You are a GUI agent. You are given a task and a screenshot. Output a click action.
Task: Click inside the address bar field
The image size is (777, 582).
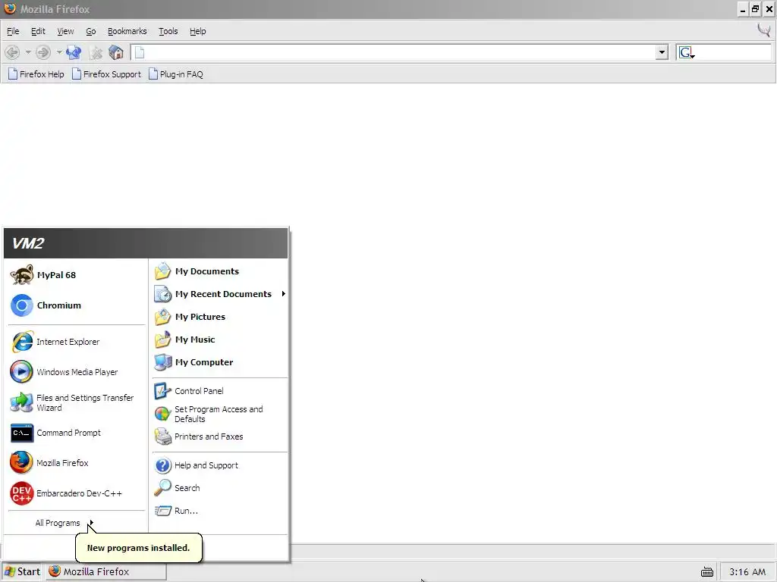coord(399,52)
